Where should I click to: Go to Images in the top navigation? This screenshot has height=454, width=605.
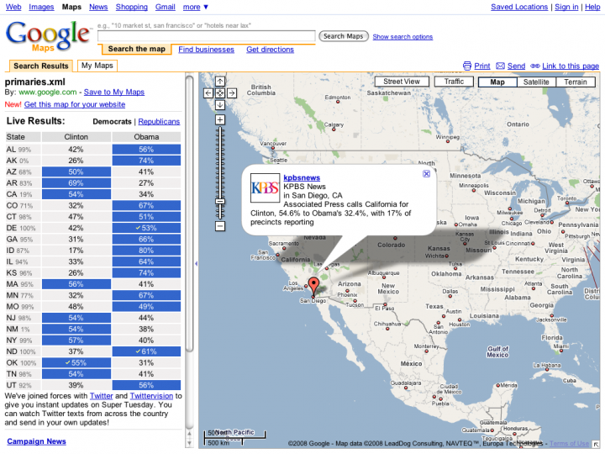[41, 7]
